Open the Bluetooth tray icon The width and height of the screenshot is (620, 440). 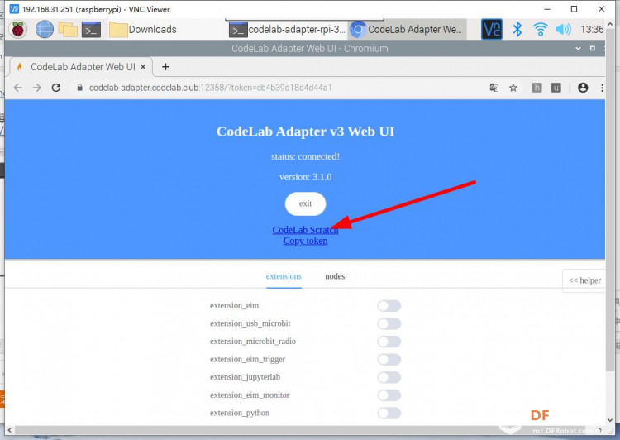517,29
